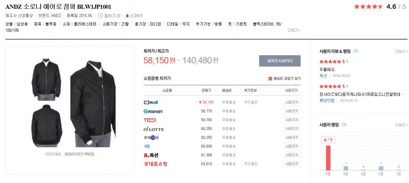Click the 신고하기 report icon
Viewport: 409px width, 183px height.
coord(127,16)
